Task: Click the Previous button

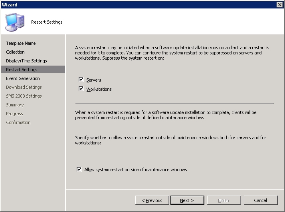Action: [152, 200]
